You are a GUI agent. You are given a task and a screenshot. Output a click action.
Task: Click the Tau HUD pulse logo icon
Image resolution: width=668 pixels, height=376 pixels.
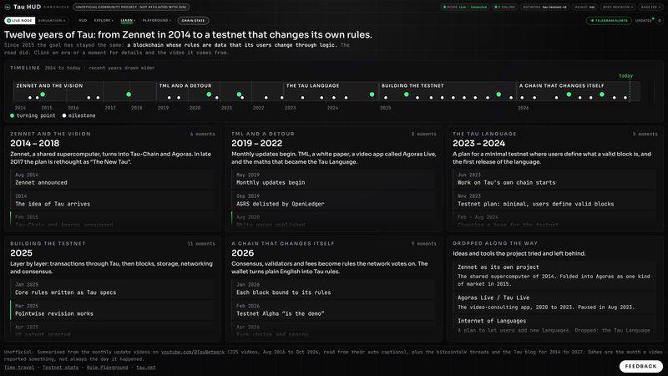8,7
